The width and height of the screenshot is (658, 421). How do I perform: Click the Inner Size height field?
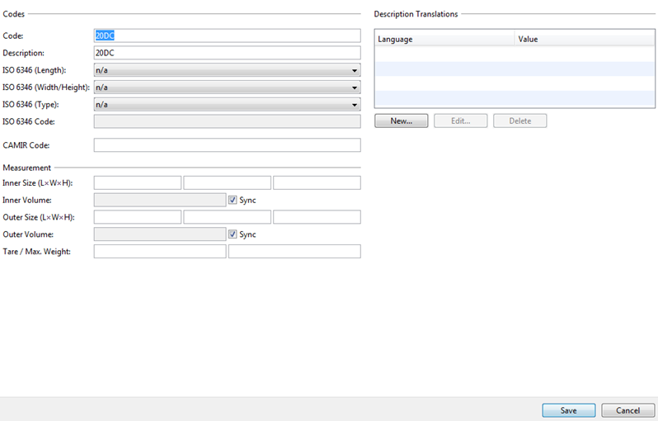pyautogui.click(x=317, y=182)
